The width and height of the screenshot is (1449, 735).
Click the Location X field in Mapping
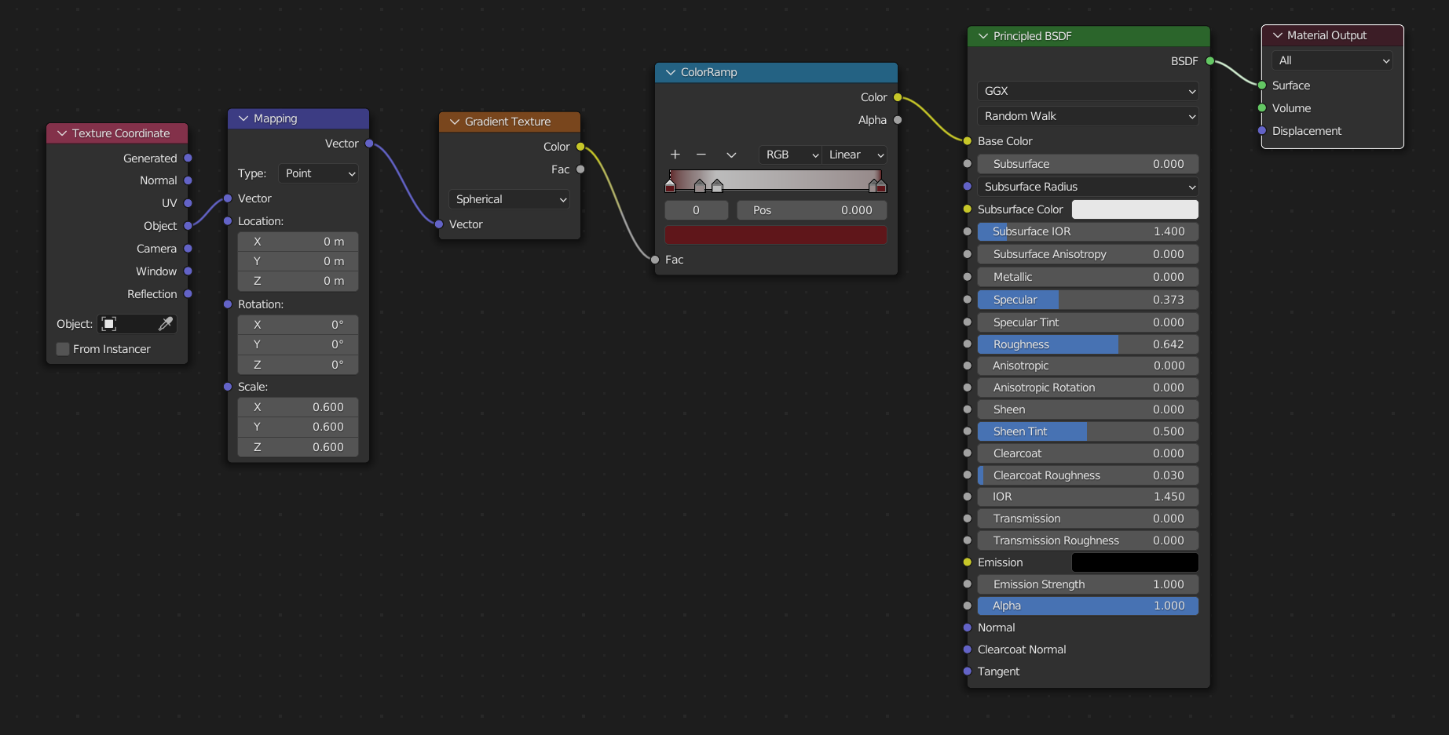coord(298,242)
